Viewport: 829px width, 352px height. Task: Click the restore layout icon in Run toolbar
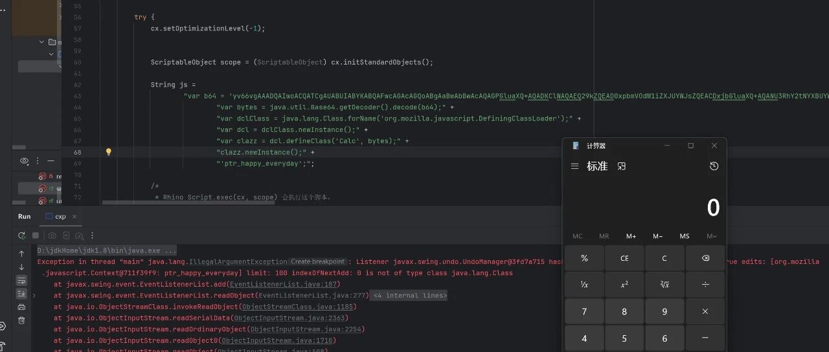pyautogui.click(x=65, y=236)
